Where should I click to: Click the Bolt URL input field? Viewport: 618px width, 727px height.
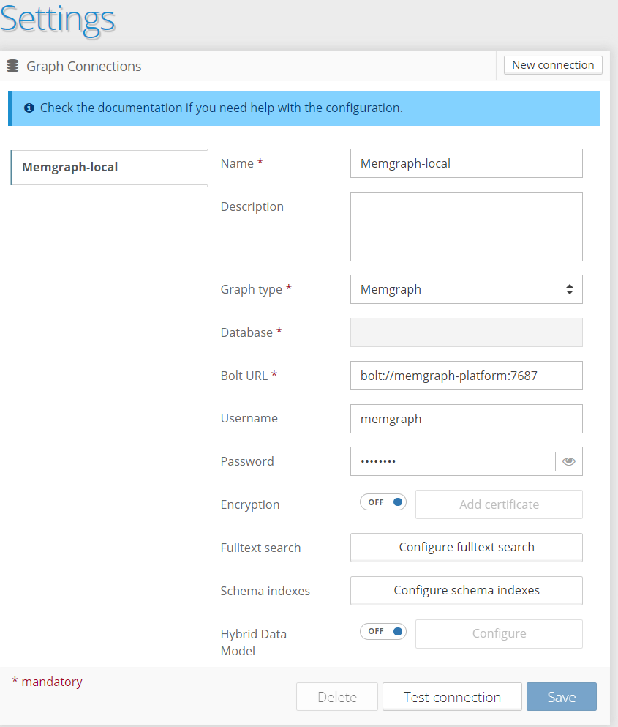[x=467, y=376]
